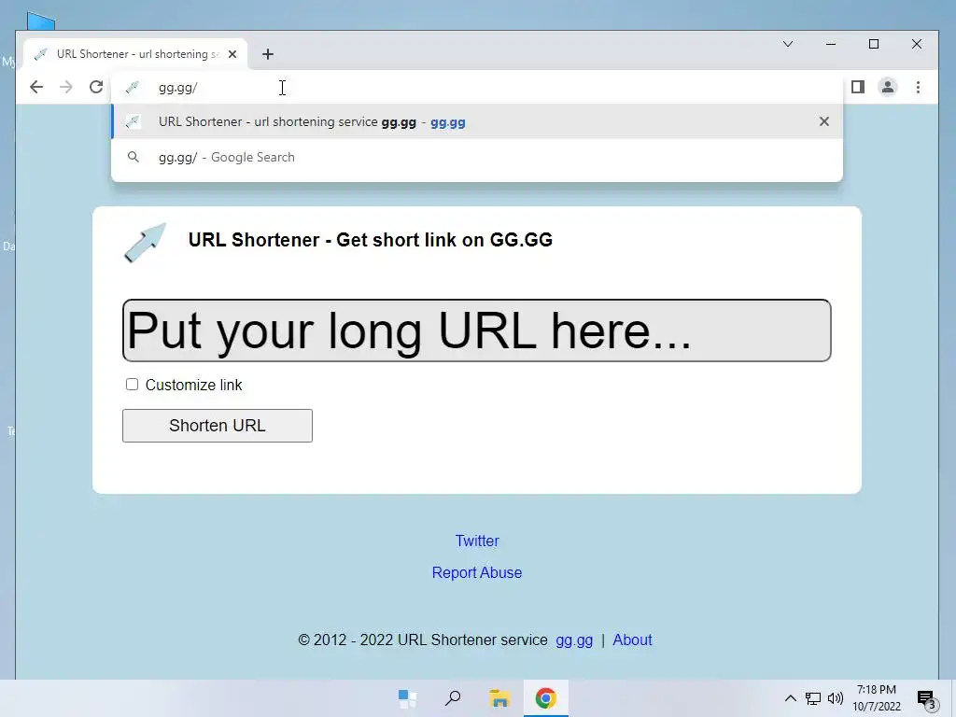Open a new tab with plus icon
The width and height of the screenshot is (956, 717).
tap(268, 54)
